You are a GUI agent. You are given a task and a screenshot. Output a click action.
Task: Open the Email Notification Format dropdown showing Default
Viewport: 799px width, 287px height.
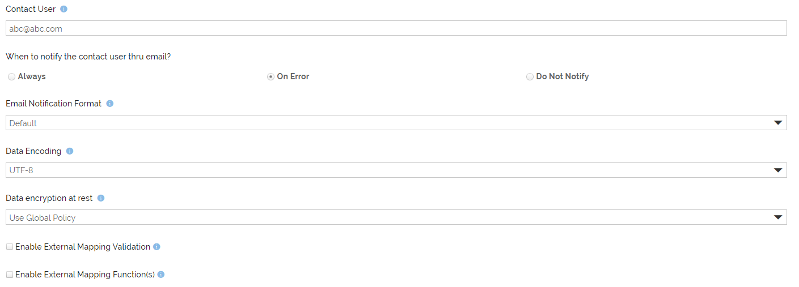(396, 123)
